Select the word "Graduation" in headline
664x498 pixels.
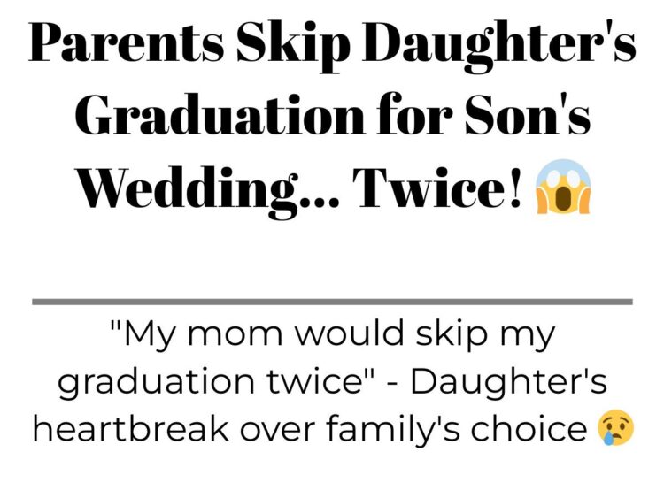[220, 114]
